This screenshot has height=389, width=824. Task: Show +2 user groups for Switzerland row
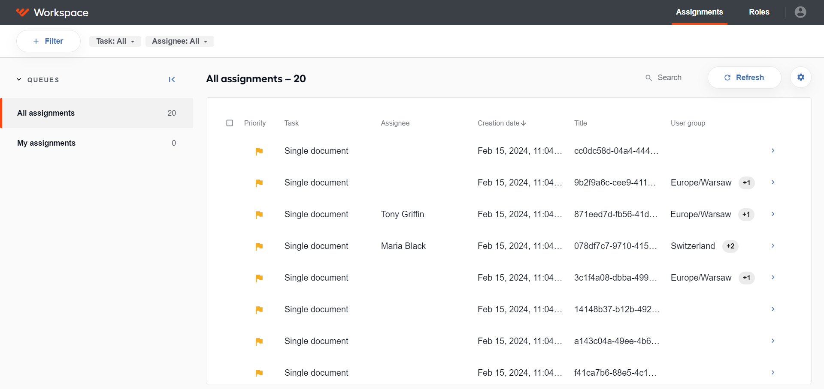pyautogui.click(x=730, y=246)
